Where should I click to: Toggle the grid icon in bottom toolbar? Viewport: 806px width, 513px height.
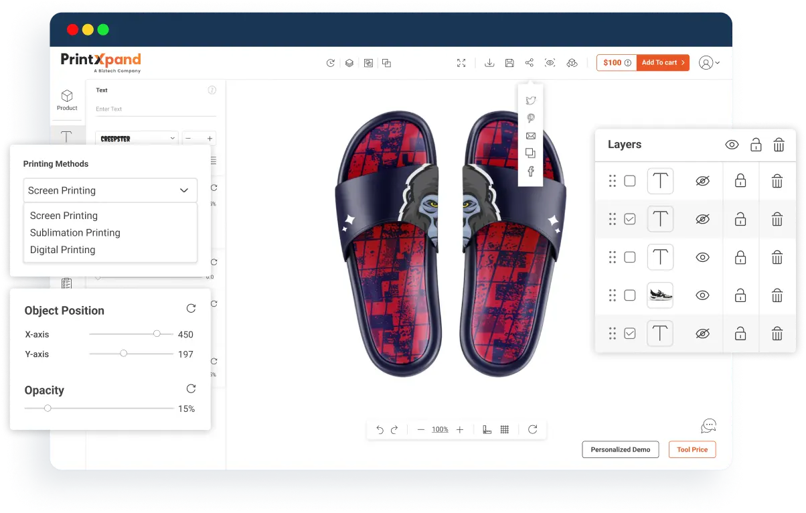coord(505,430)
